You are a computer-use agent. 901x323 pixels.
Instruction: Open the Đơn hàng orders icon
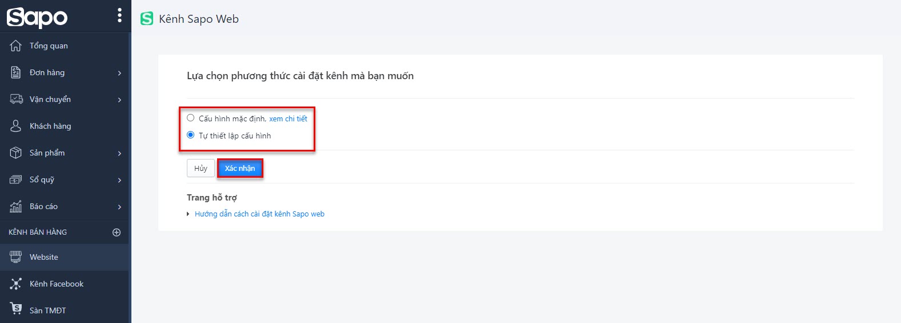point(16,72)
